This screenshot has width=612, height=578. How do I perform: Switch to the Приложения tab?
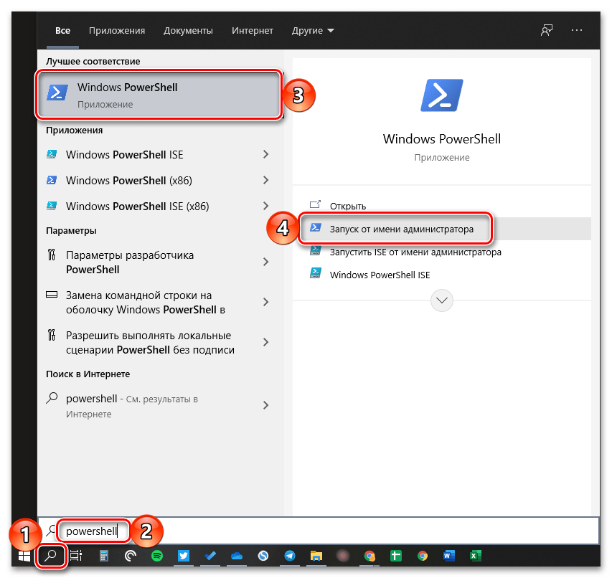(117, 31)
